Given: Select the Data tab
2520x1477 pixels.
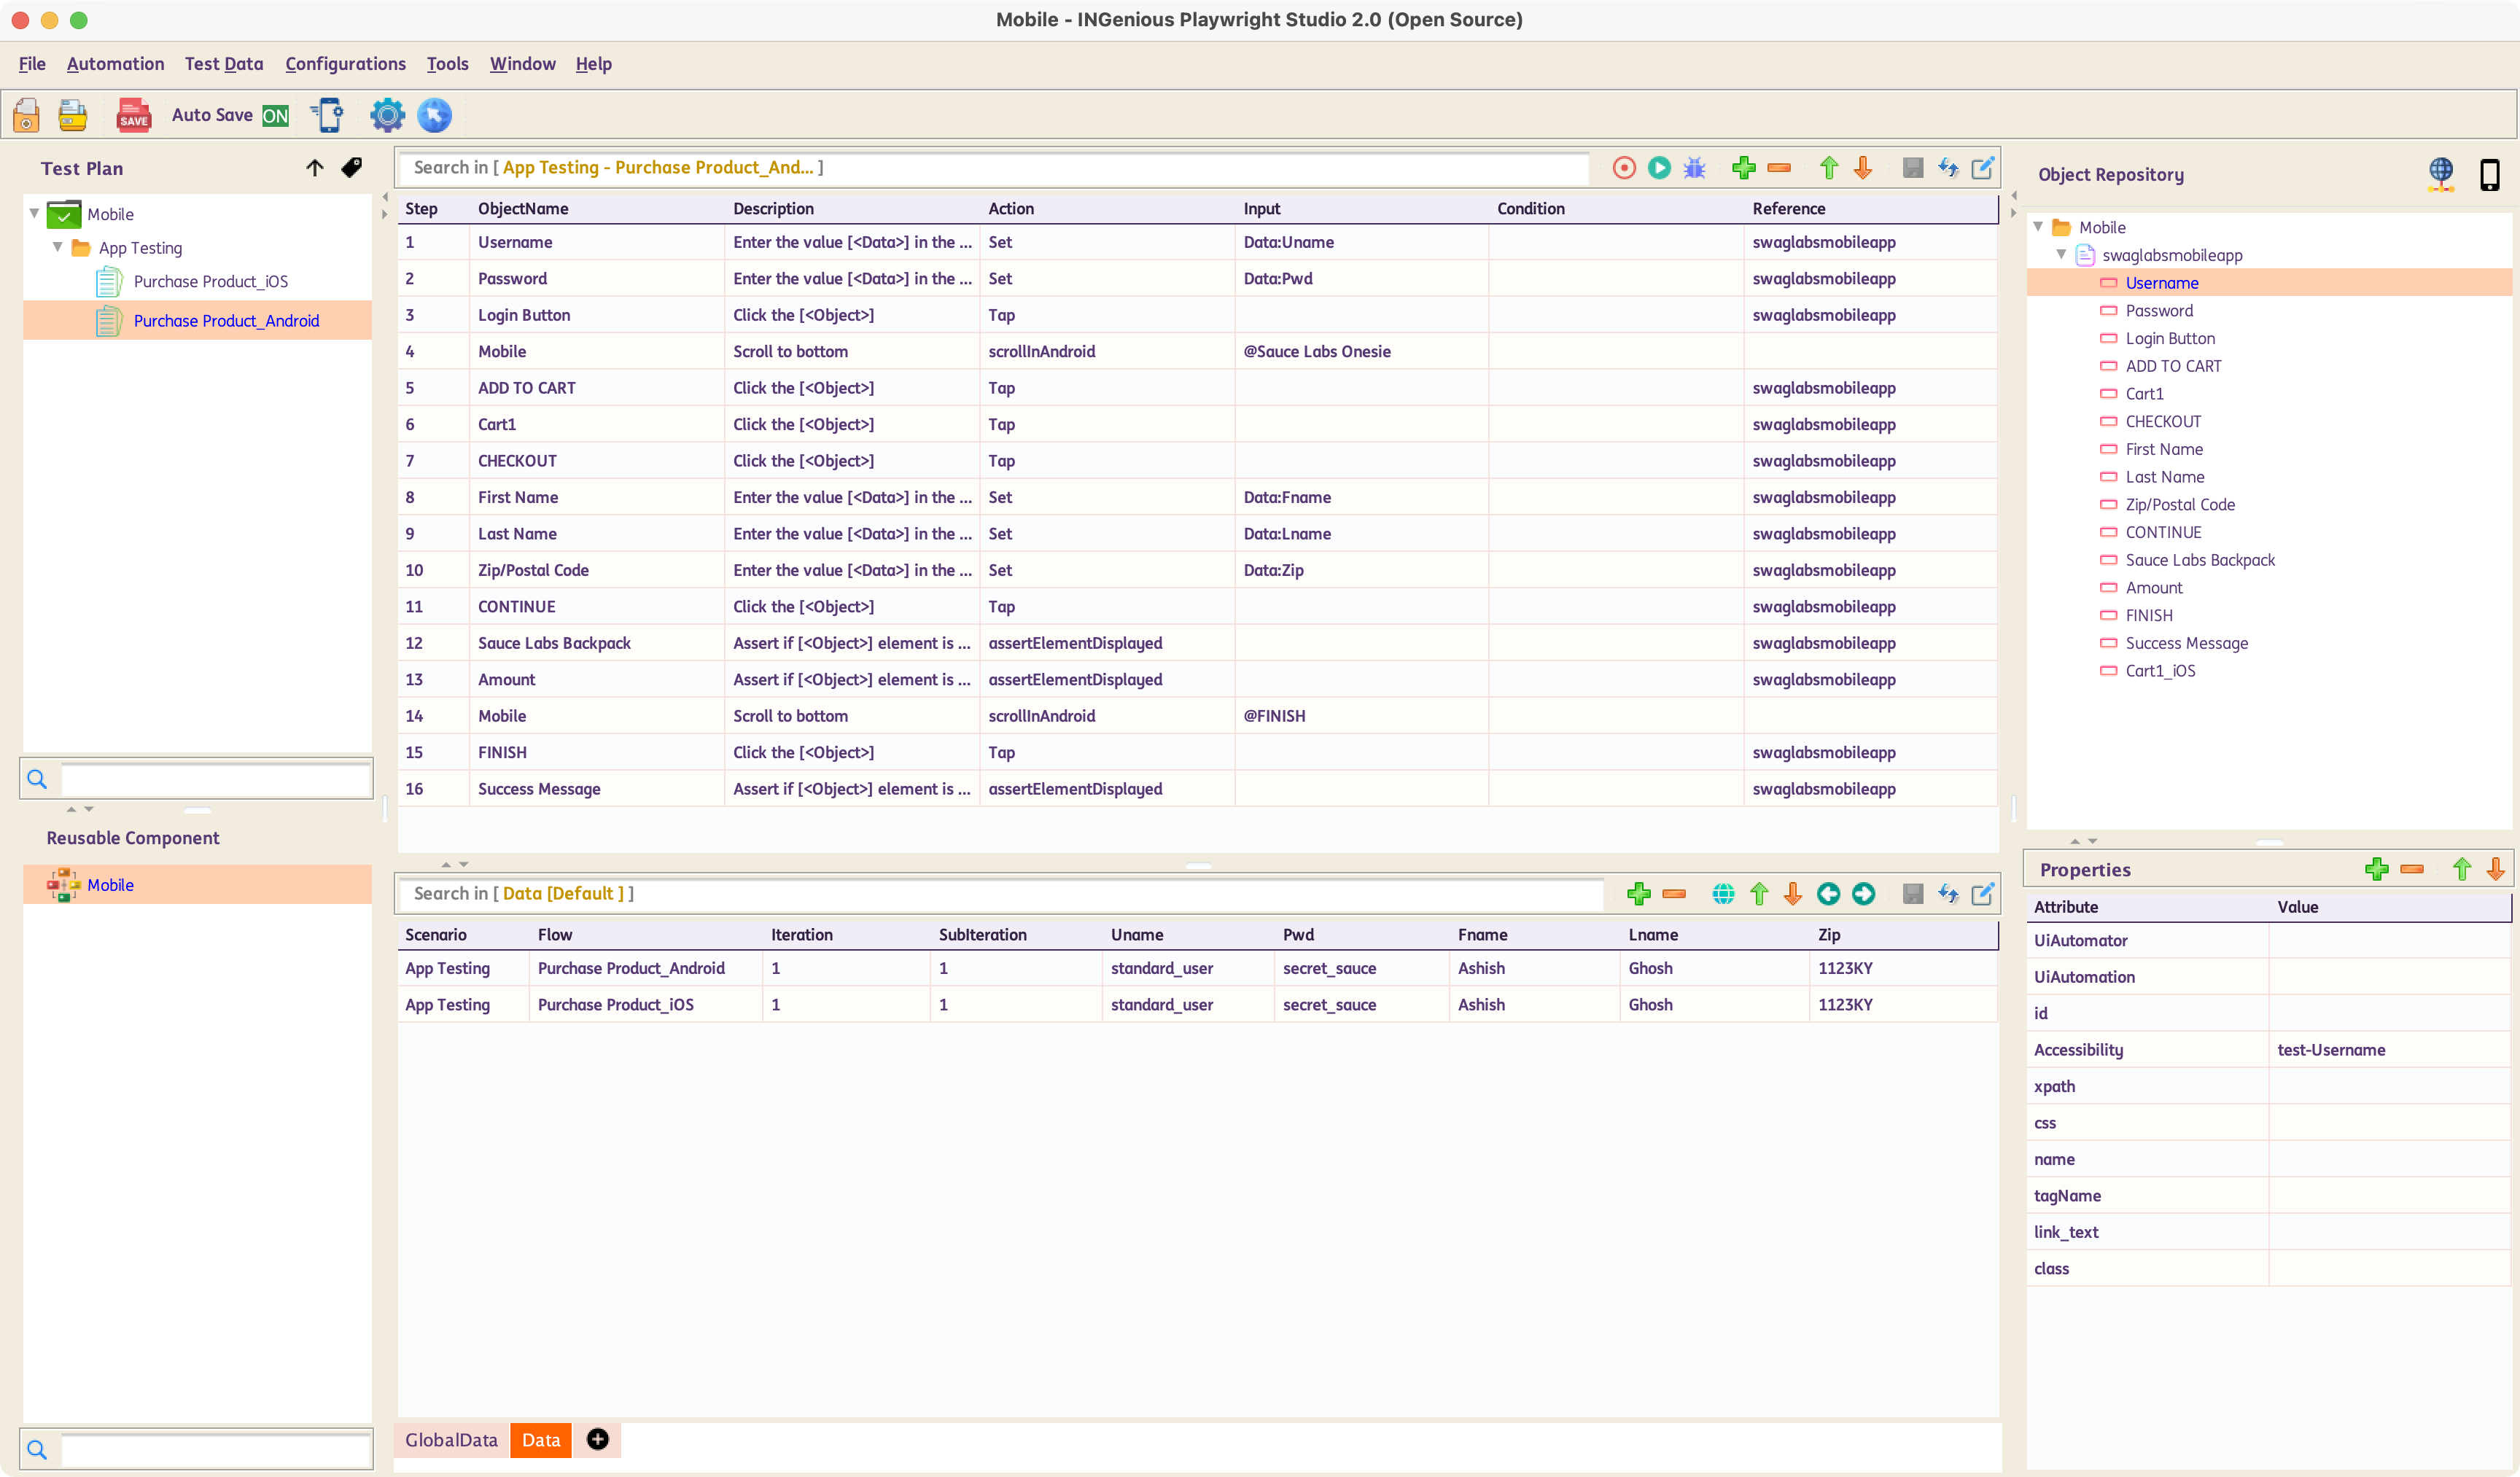Looking at the screenshot, I should click(540, 1440).
